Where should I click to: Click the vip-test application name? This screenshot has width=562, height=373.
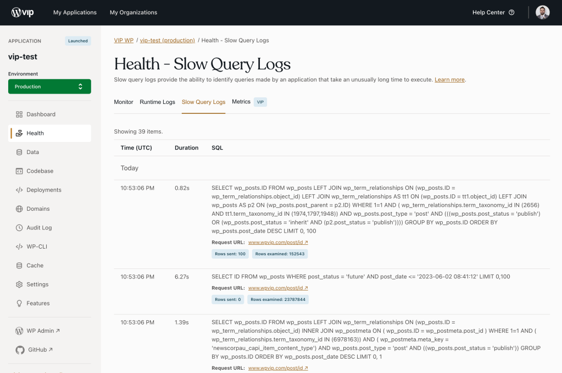[x=23, y=57]
